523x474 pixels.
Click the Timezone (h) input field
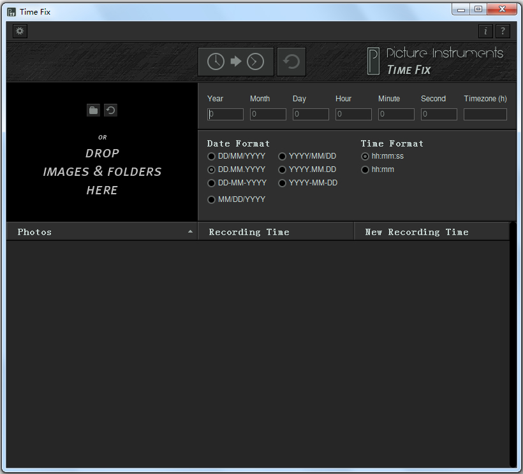point(485,114)
